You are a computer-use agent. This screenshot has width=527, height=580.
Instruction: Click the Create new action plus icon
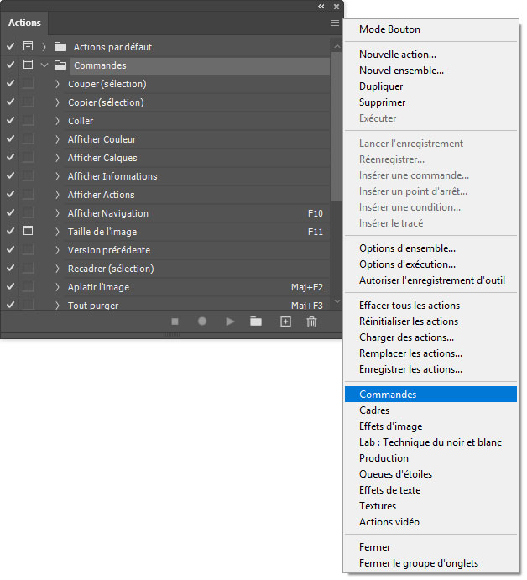285,321
